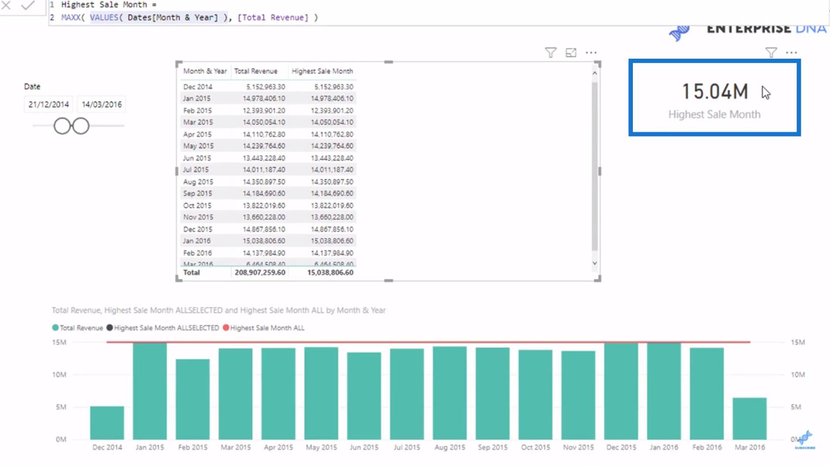Click 'Aug 2015' row label in table
This screenshot has width=830, height=466.
pyautogui.click(x=198, y=182)
